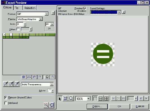
Task: Open the Export Wizard icon
Action: coord(46,105)
